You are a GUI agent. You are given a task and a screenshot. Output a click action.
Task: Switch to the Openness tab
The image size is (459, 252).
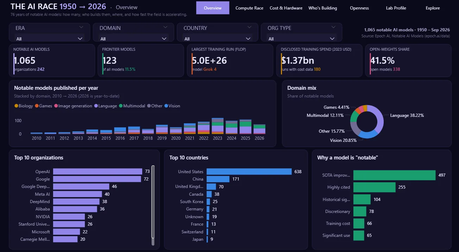[359, 8]
